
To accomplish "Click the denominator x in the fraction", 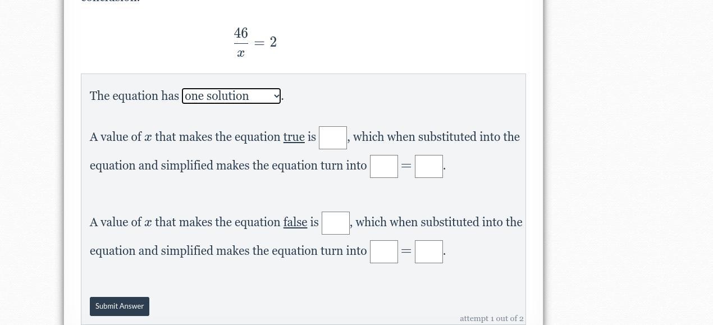I will [x=241, y=53].
